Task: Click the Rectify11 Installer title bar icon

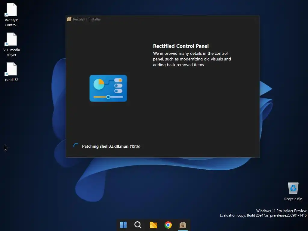Action: click(x=69, y=19)
